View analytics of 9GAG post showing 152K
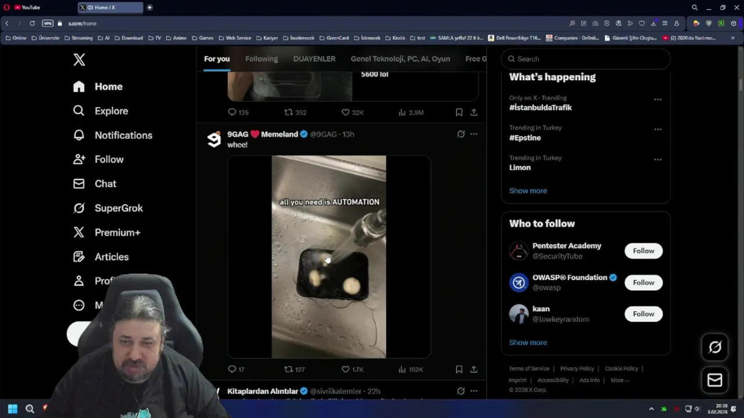Screen dimensions: 744x418 (x=410, y=369)
